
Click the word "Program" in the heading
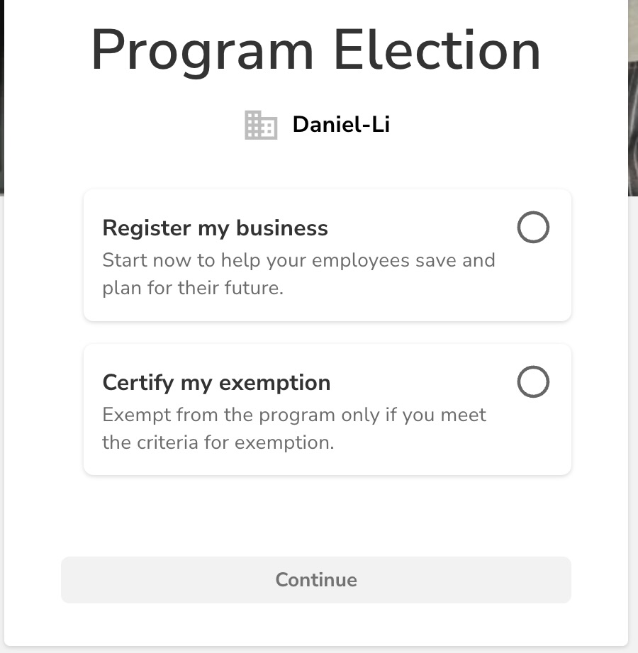pos(202,51)
